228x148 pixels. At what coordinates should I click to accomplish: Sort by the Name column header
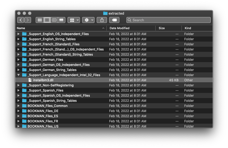(x=59, y=28)
